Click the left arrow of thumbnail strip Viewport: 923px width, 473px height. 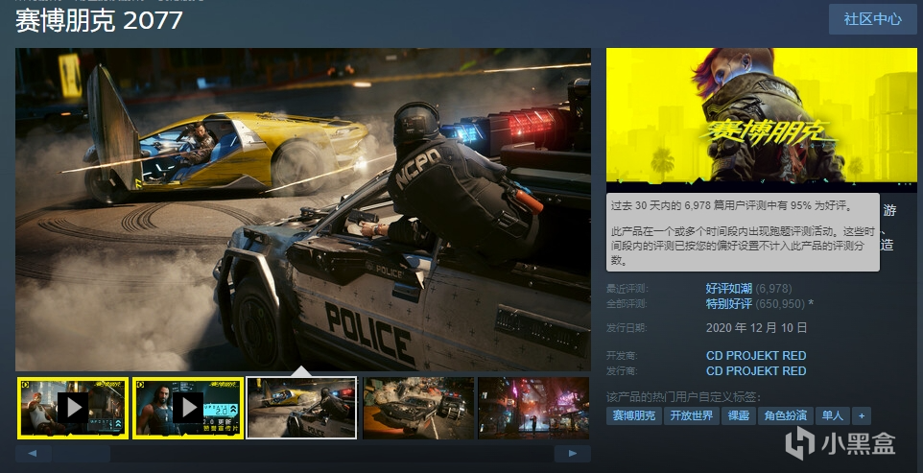point(33,453)
